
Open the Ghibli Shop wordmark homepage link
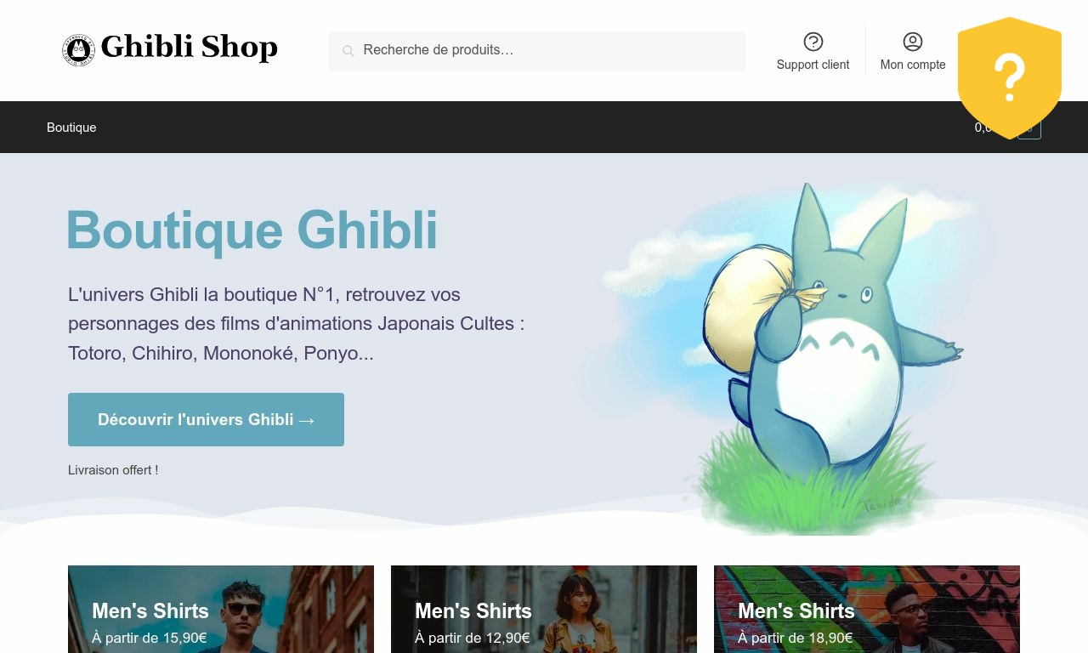click(189, 48)
